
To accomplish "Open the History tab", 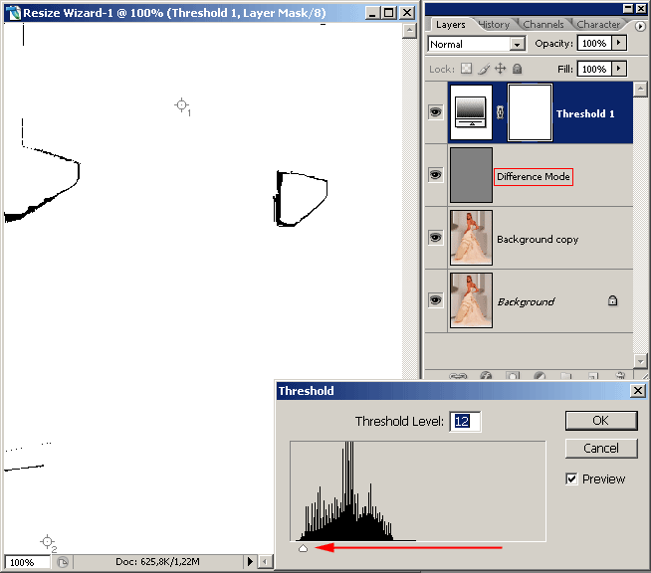I will (494, 24).
